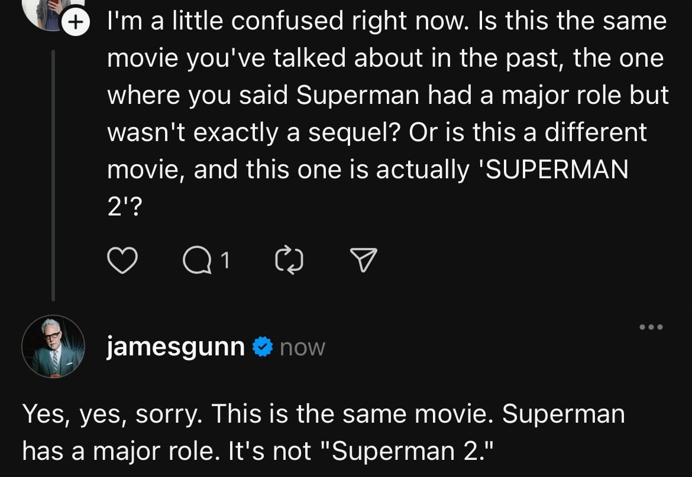Open the three-dot more options menu

[651, 326]
